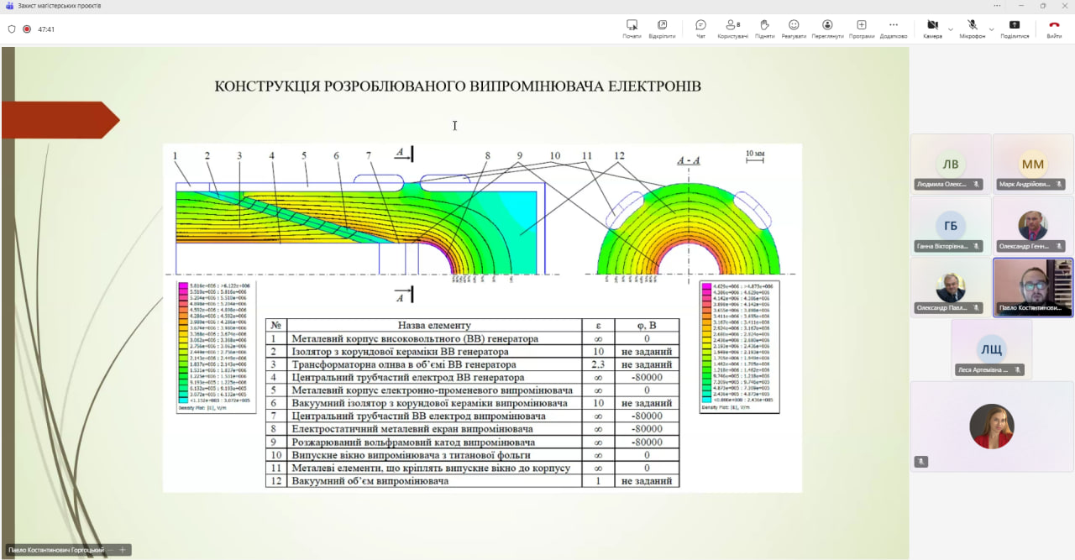Select Павло Костянтинович's video tile
The height and width of the screenshot is (560, 1075).
[1032, 286]
